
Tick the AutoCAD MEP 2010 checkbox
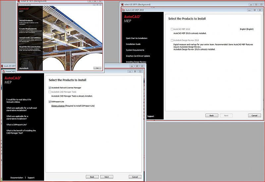tap(172, 29)
